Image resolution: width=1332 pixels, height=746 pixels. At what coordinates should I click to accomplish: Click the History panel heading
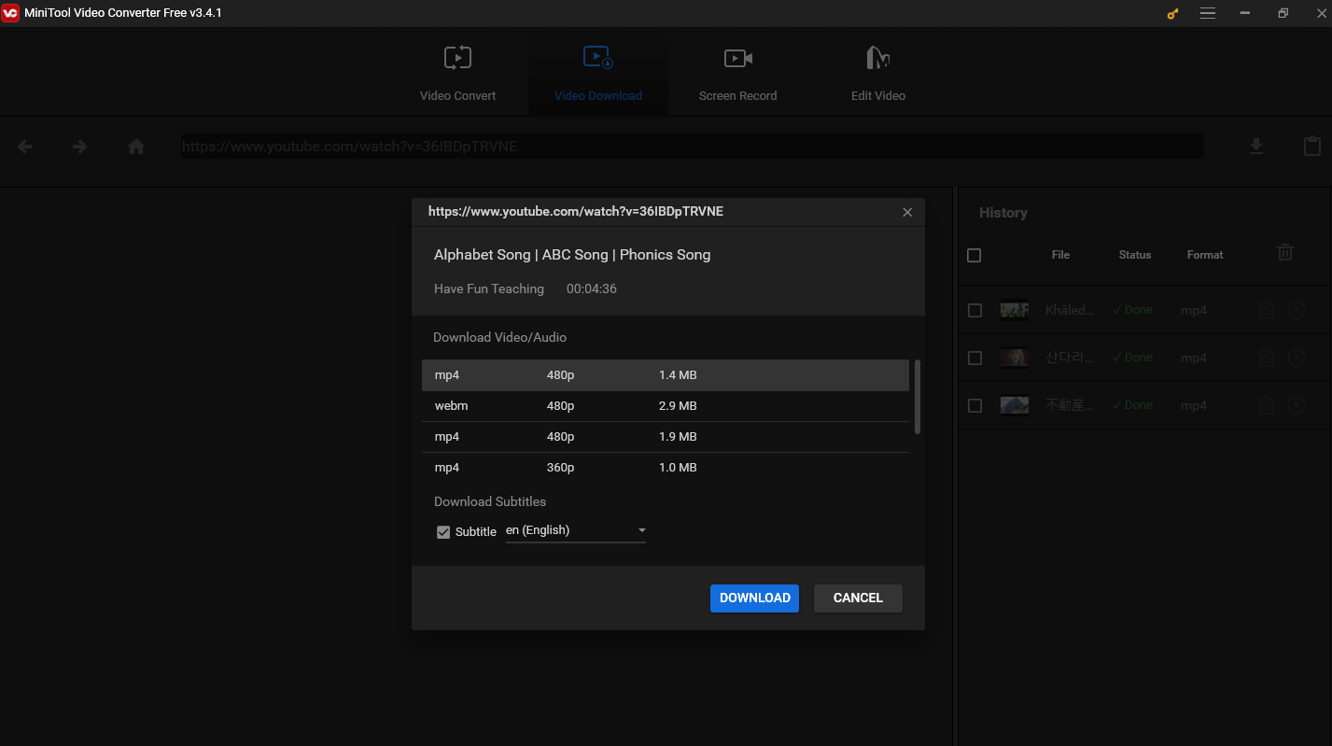point(1003,213)
